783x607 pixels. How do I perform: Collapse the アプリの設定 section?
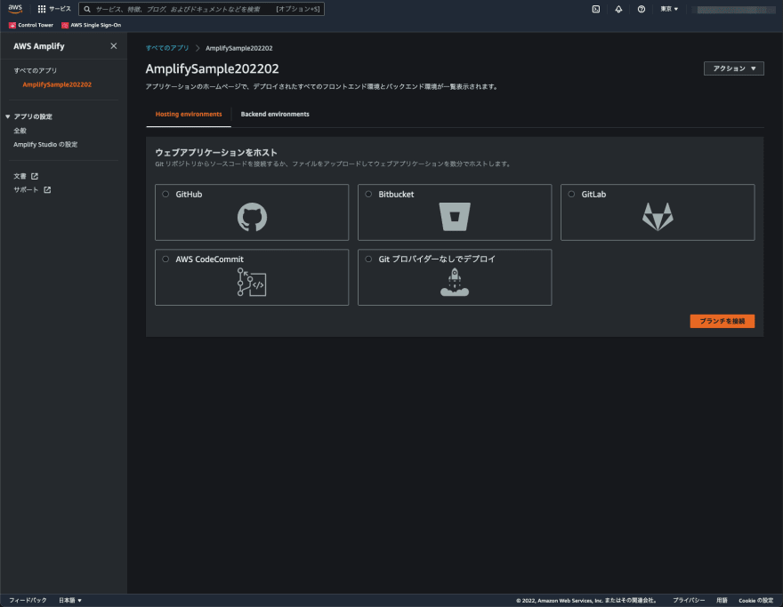point(8,116)
